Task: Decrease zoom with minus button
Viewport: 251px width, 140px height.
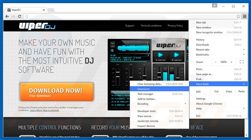Action: coord(216,62)
